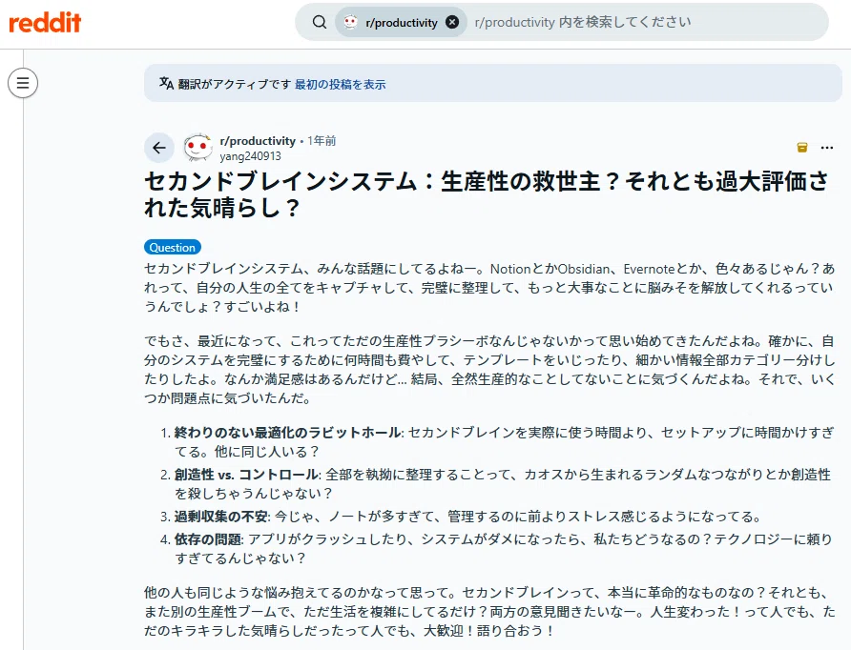Screen dimensions: 851x650
Task: Open the post options three-dot menu
Action: tap(827, 148)
